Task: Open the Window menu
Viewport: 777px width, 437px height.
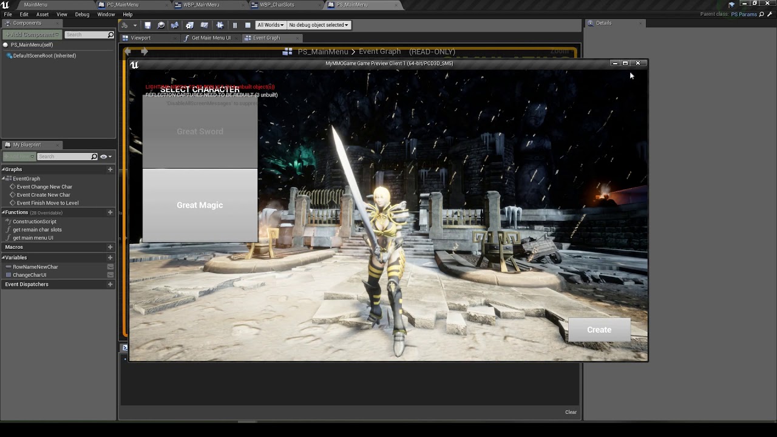Action: [x=106, y=14]
